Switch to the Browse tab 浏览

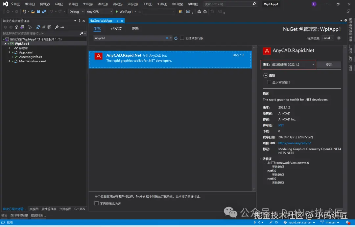coord(97,29)
